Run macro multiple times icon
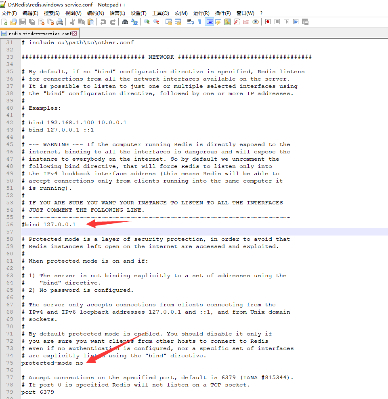 [x=296, y=22]
